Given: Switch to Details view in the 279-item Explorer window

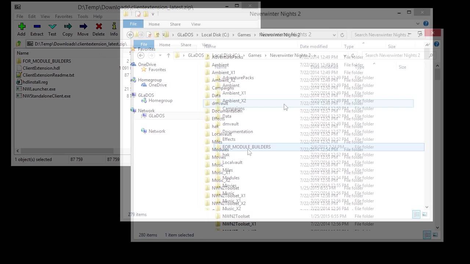Looking at the screenshot, I should coord(416,214).
